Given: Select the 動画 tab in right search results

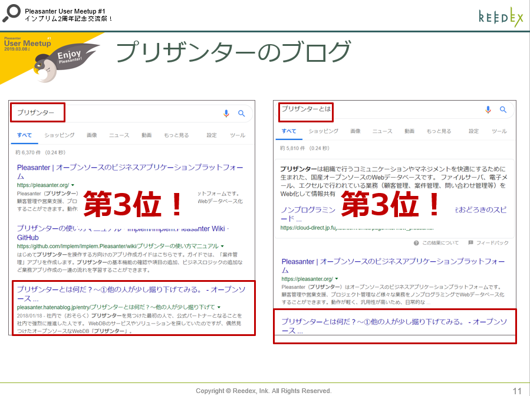Looking at the screenshot, I should [x=409, y=131].
